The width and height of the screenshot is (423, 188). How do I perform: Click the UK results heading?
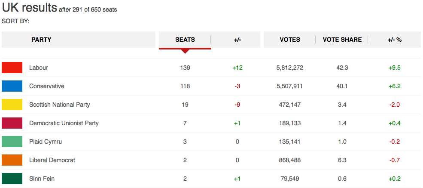29,8
